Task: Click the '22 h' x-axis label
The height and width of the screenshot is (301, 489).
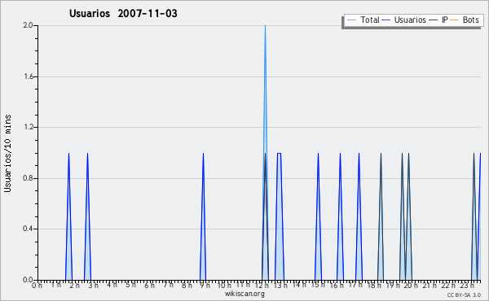Action: 448,286
